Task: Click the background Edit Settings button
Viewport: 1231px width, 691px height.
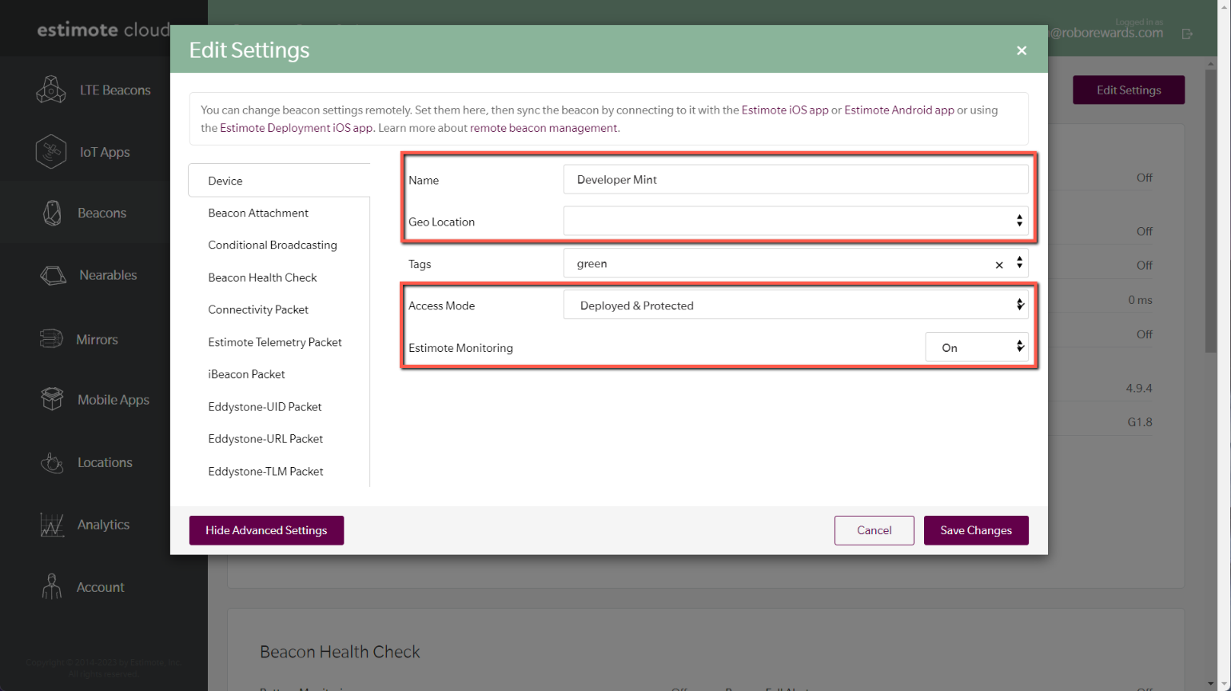Action: (x=1129, y=90)
